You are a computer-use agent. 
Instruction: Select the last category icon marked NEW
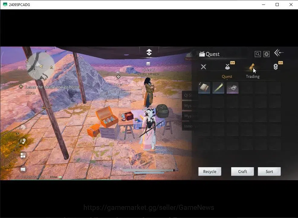click(276, 67)
